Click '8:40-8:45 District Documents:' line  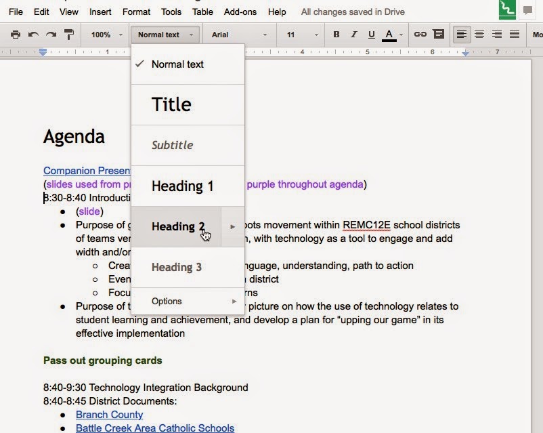[110, 400]
